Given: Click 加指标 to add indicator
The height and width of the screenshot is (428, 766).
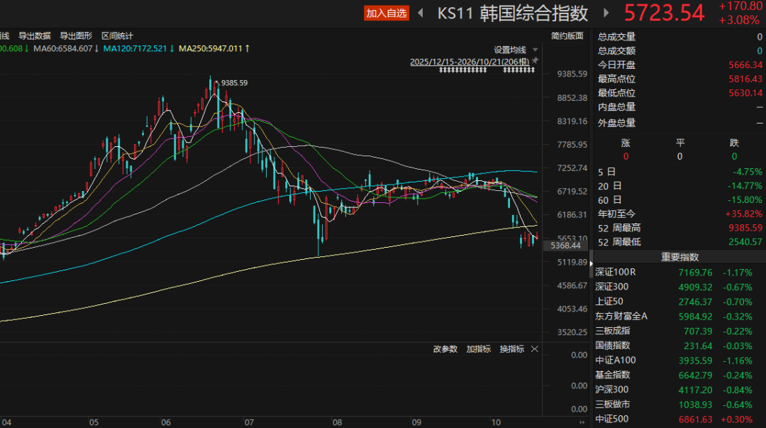Looking at the screenshot, I should (x=478, y=349).
